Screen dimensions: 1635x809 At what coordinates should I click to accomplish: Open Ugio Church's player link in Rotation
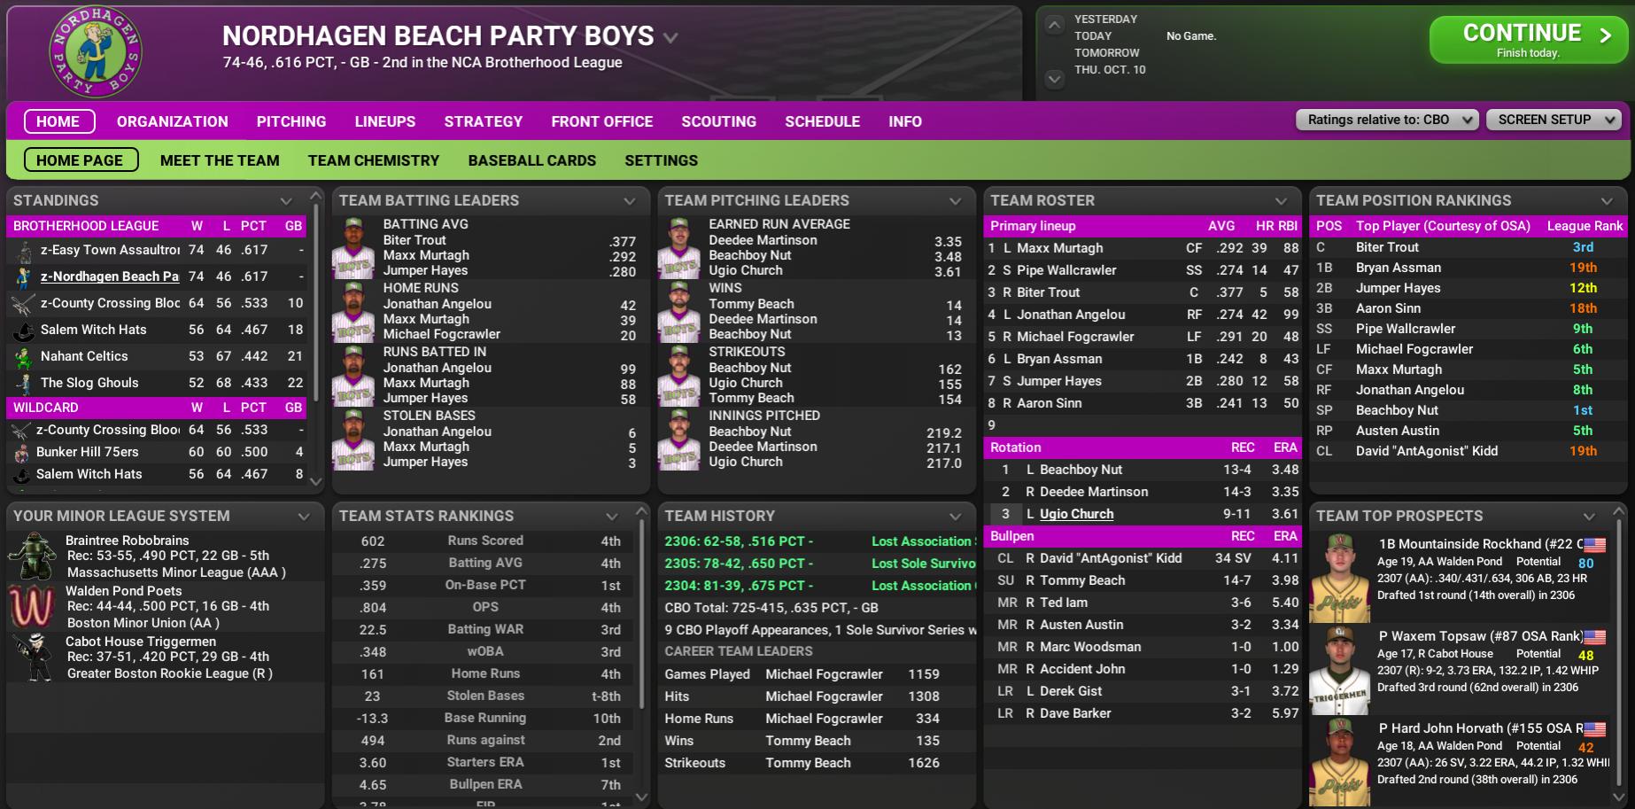[1076, 514]
